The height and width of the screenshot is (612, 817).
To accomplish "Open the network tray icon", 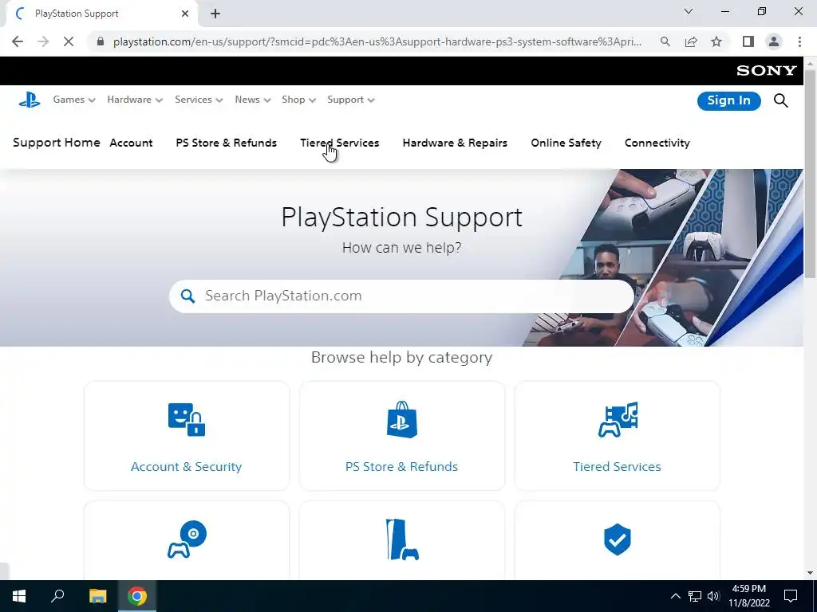I will [x=695, y=596].
